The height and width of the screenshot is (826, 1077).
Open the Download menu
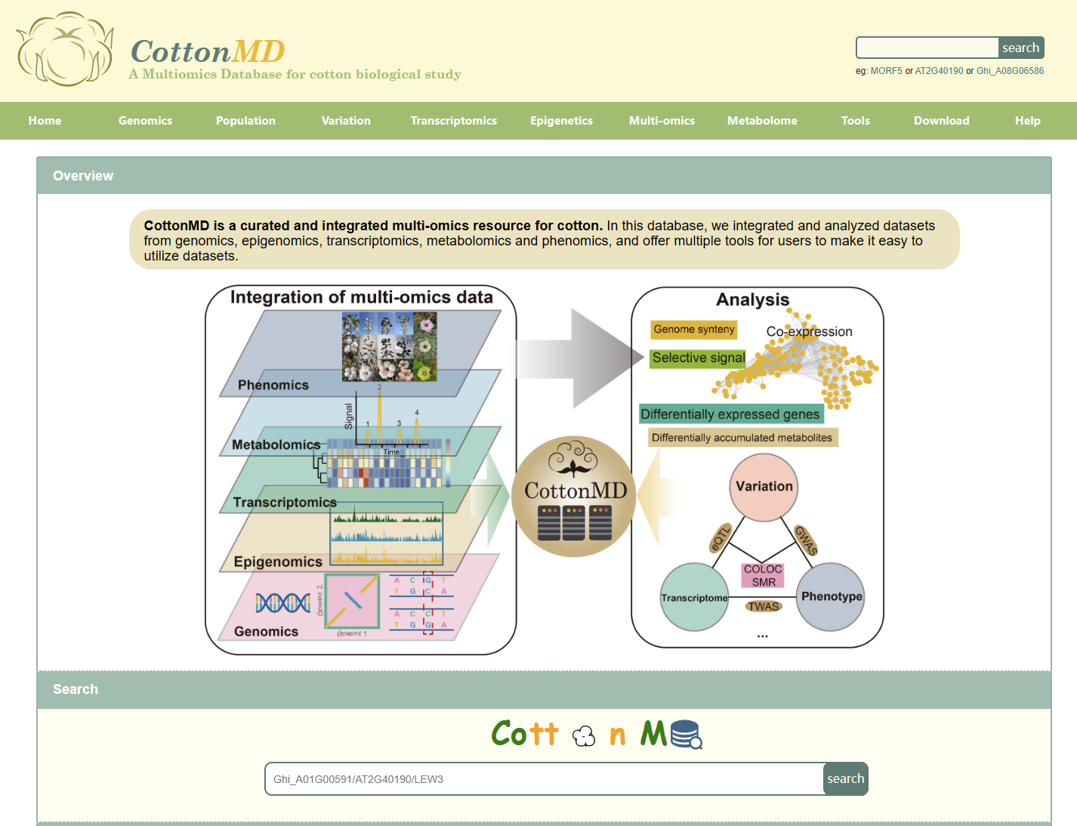click(x=942, y=121)
